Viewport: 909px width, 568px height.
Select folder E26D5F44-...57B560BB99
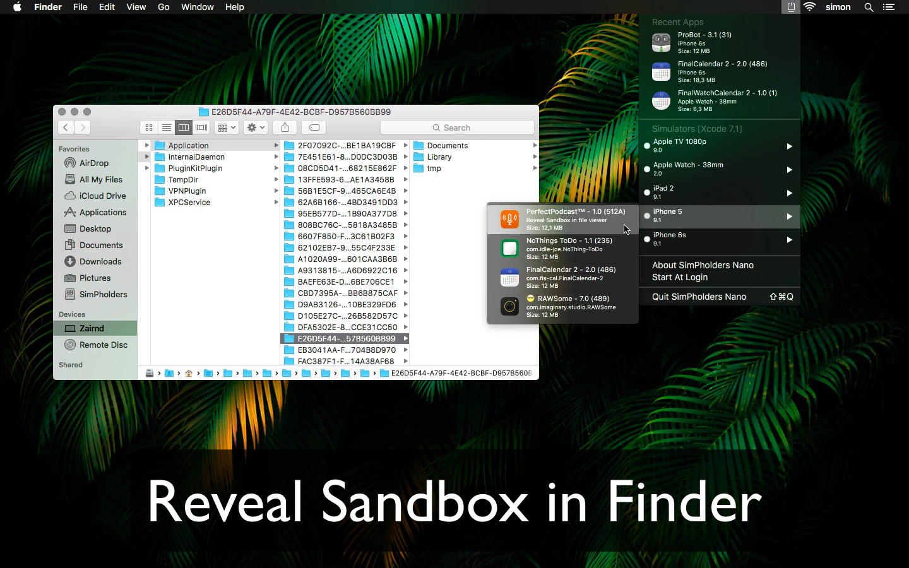pos(345,338)
